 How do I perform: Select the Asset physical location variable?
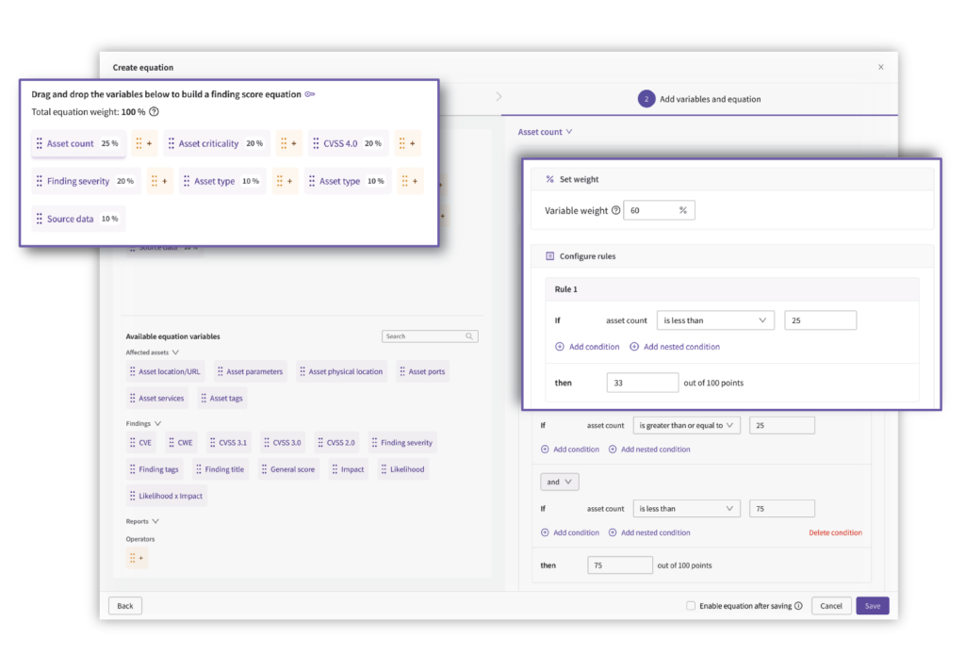point(341,372)
